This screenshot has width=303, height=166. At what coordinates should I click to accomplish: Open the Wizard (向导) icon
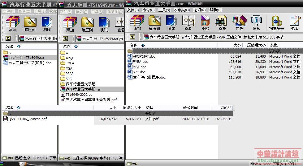(240, 23)
